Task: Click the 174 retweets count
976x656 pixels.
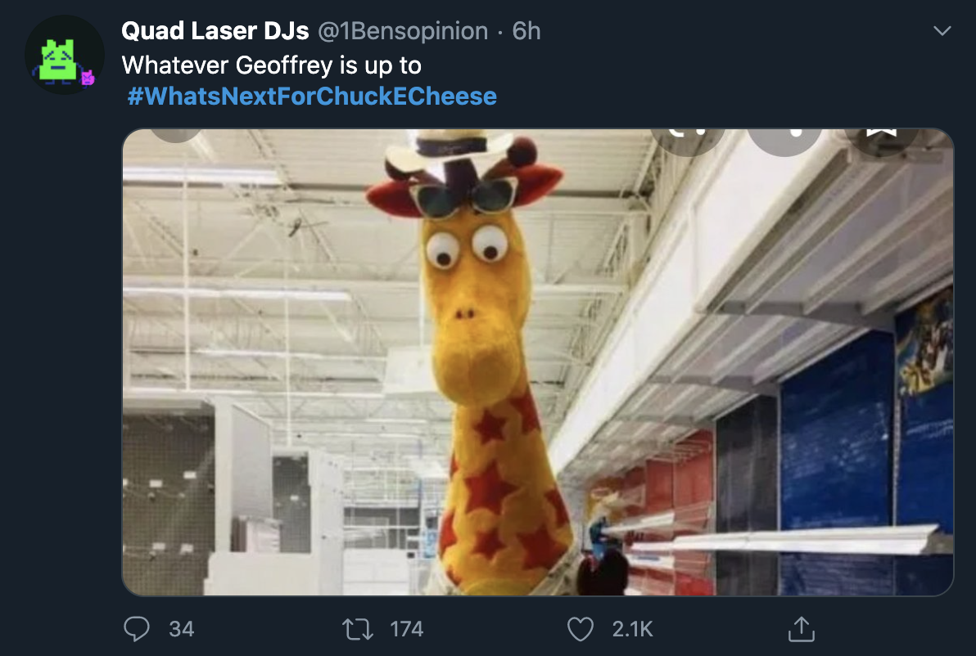Action: 406,629
